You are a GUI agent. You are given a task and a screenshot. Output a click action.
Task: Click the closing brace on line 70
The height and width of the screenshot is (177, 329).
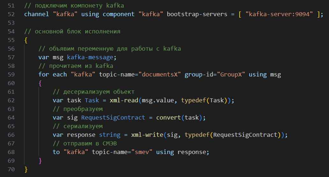pyautogui.click(x=26, y=169)
